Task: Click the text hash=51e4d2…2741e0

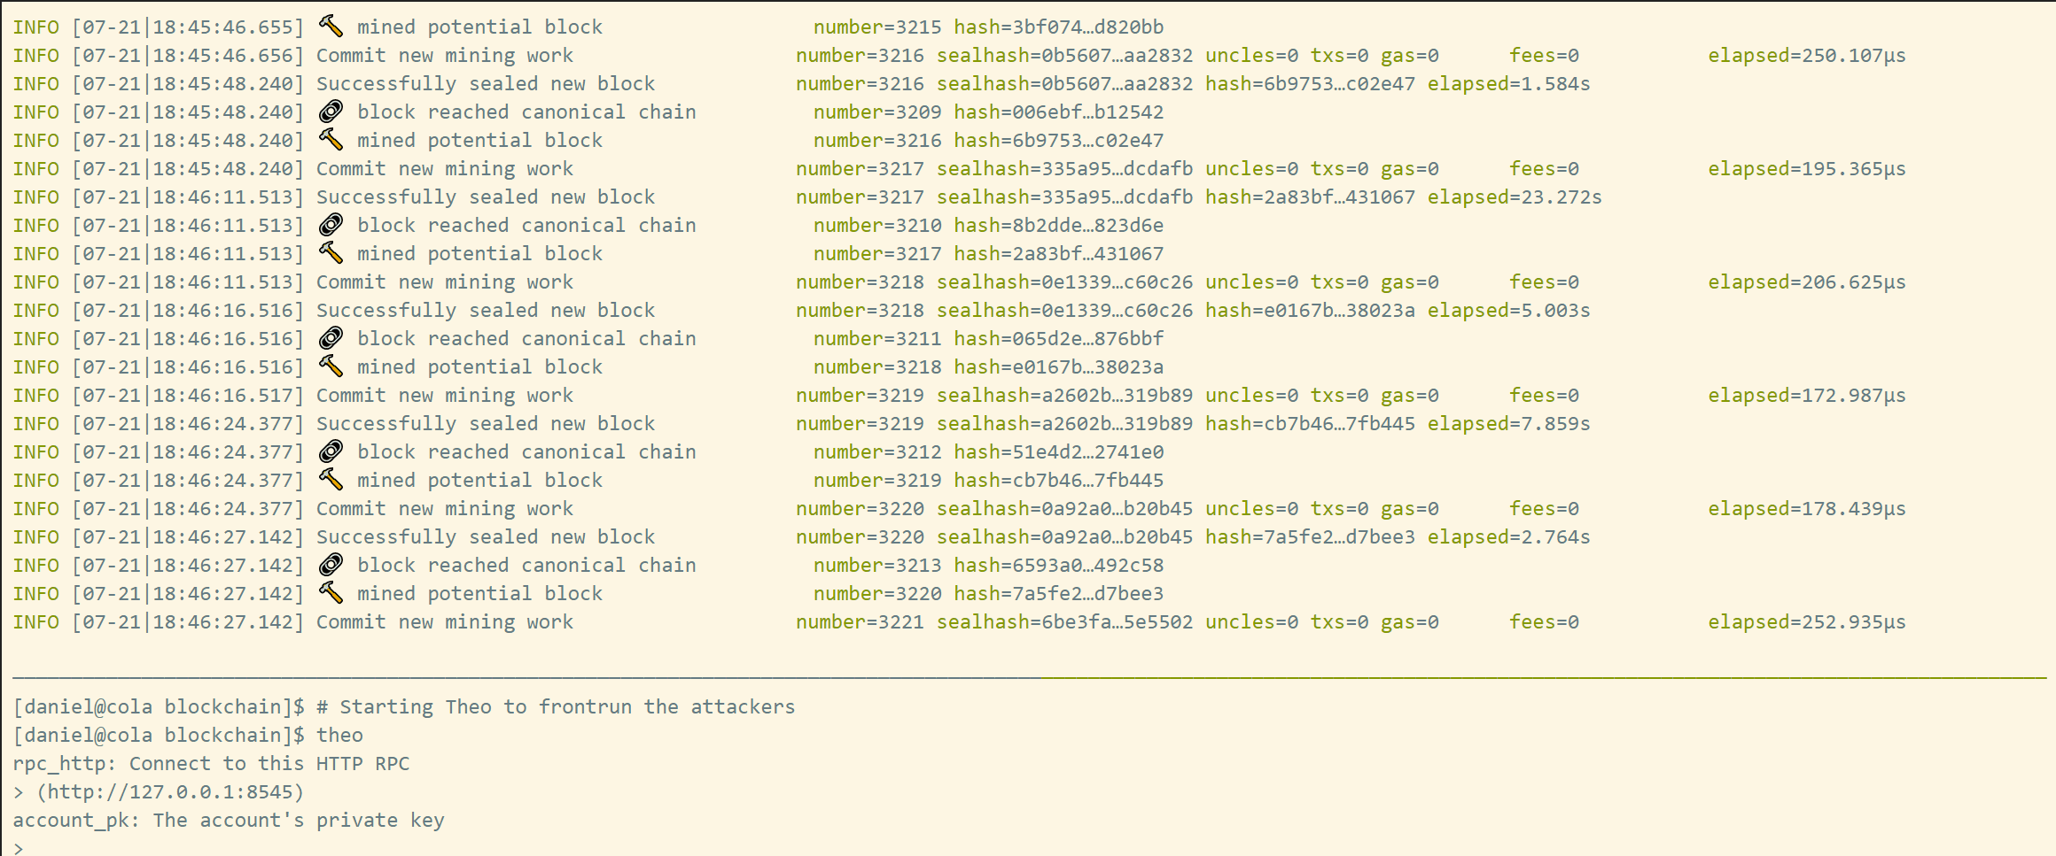Action: [x=1059, y=452]
